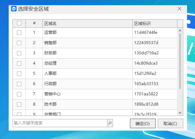Select the 技术部 row name

click(50, 104)
